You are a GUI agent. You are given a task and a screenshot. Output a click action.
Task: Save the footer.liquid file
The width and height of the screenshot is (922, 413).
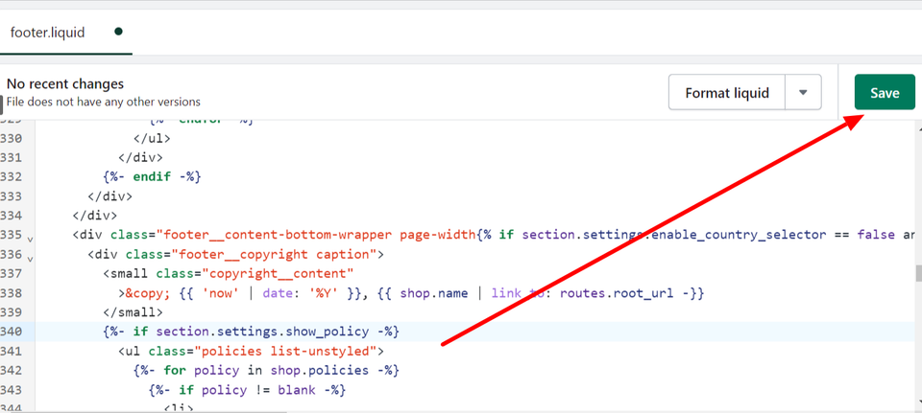pos(885,92)
